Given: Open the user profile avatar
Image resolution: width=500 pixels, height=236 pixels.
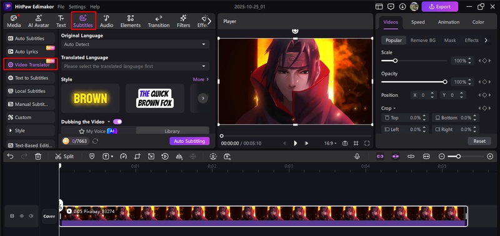Looking at the screenshot, I should pyautogui.click(x=414, y=6).
